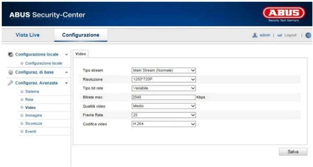Collapse the Configurazione locale section chevron
313x167 pixels.
click(x=67, y=55)
